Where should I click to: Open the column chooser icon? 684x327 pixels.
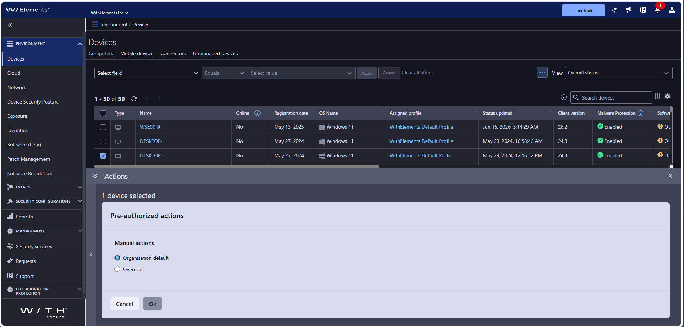657,96
